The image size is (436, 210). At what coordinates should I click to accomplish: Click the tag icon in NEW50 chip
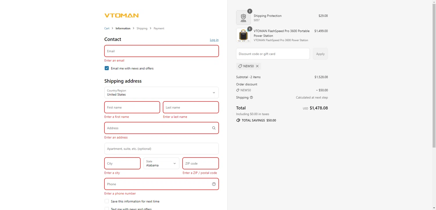[x=240, y=66]
